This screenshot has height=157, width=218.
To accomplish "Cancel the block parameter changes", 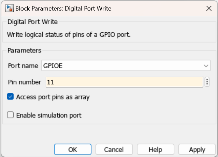I will pyautogui.click(x=114, y=150).
